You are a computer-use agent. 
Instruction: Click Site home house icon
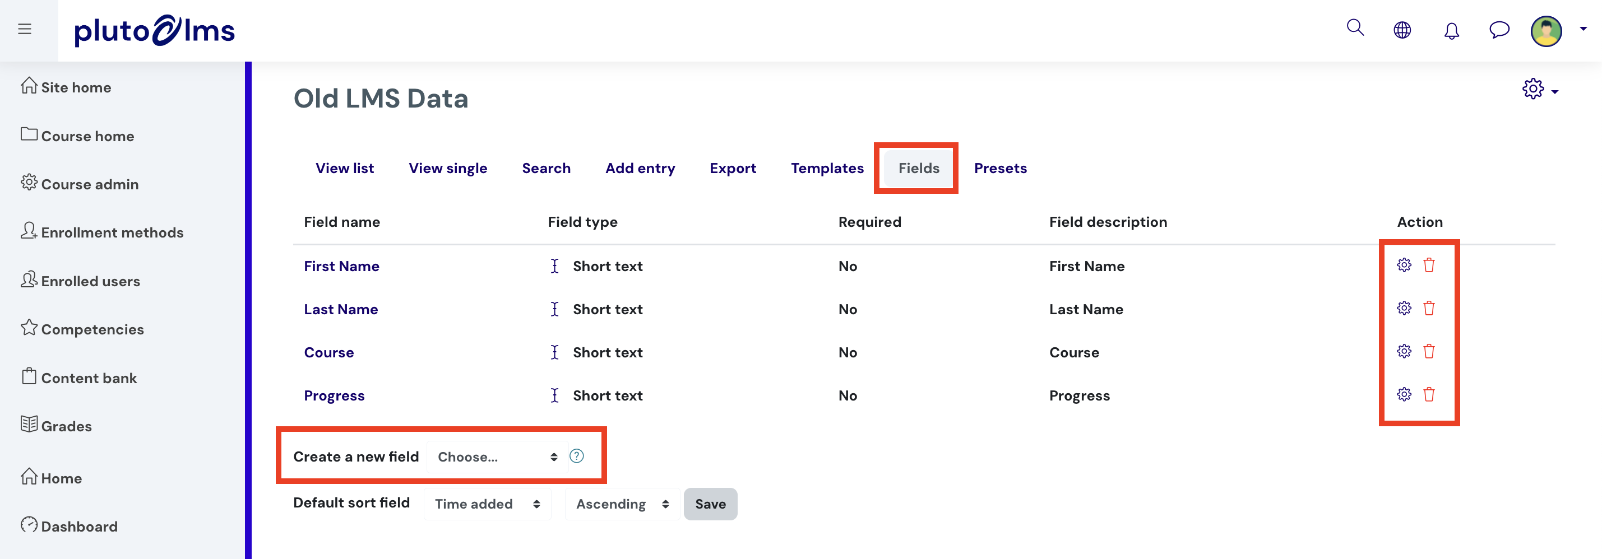pos(29,85)
